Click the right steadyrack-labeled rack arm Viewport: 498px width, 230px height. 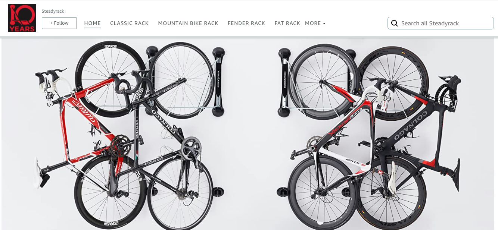284,82
